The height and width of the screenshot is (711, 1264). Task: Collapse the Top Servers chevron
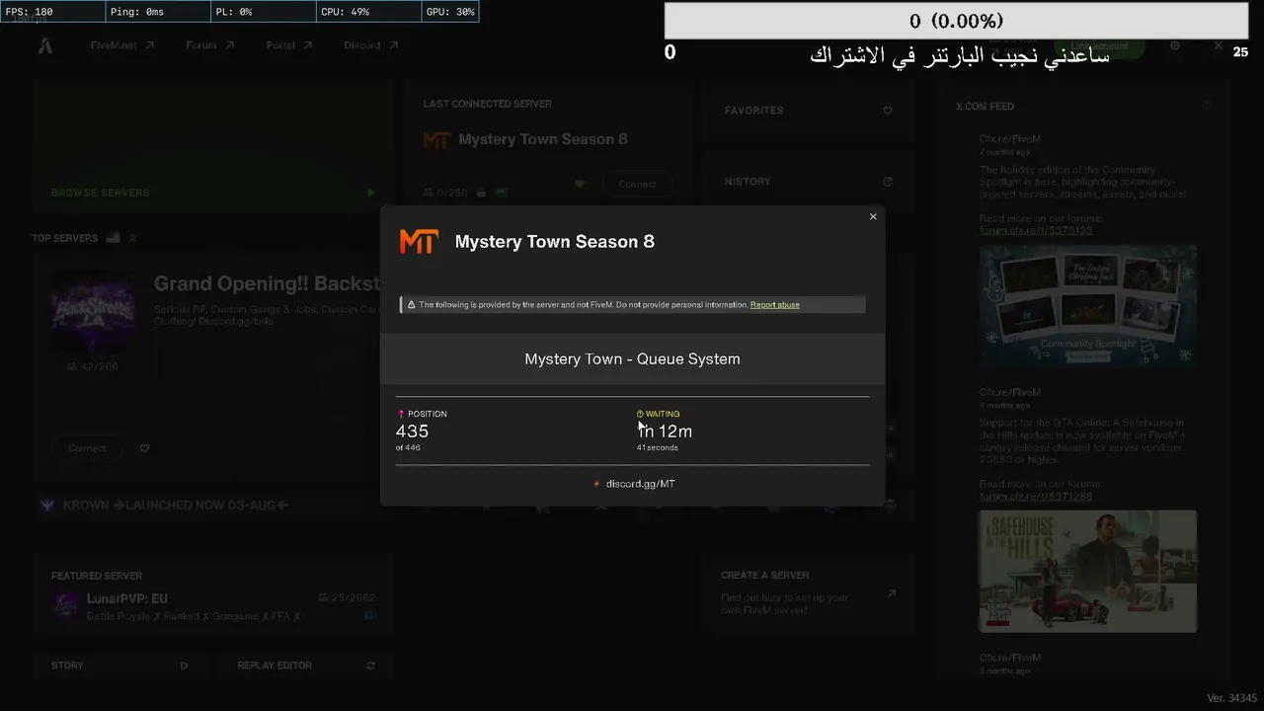pos(132,238)
